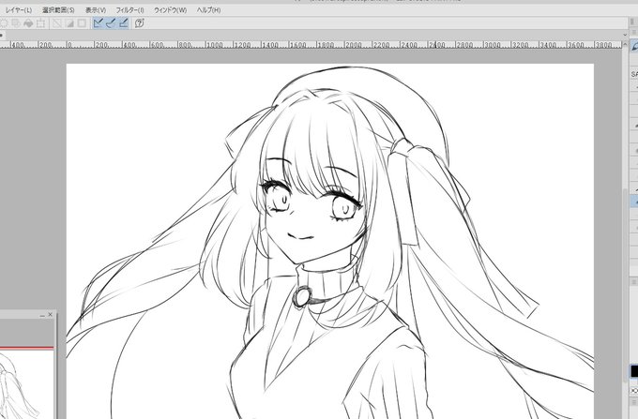The width and height of the screenshot is (638, 419).
Task: Open the ヘルプ(H) menu
Action: 208,10
